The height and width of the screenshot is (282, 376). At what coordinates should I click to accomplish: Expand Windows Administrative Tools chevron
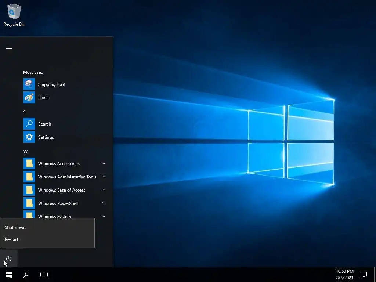pyautogui.click(x=104, y=177)
